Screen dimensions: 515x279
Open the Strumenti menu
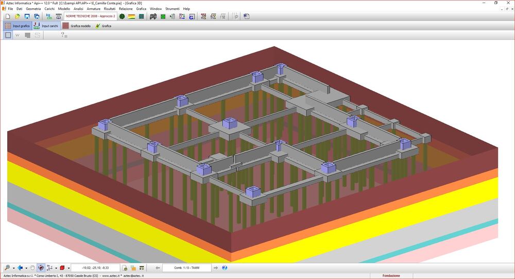pyautogui.click(x=173, y=9)
